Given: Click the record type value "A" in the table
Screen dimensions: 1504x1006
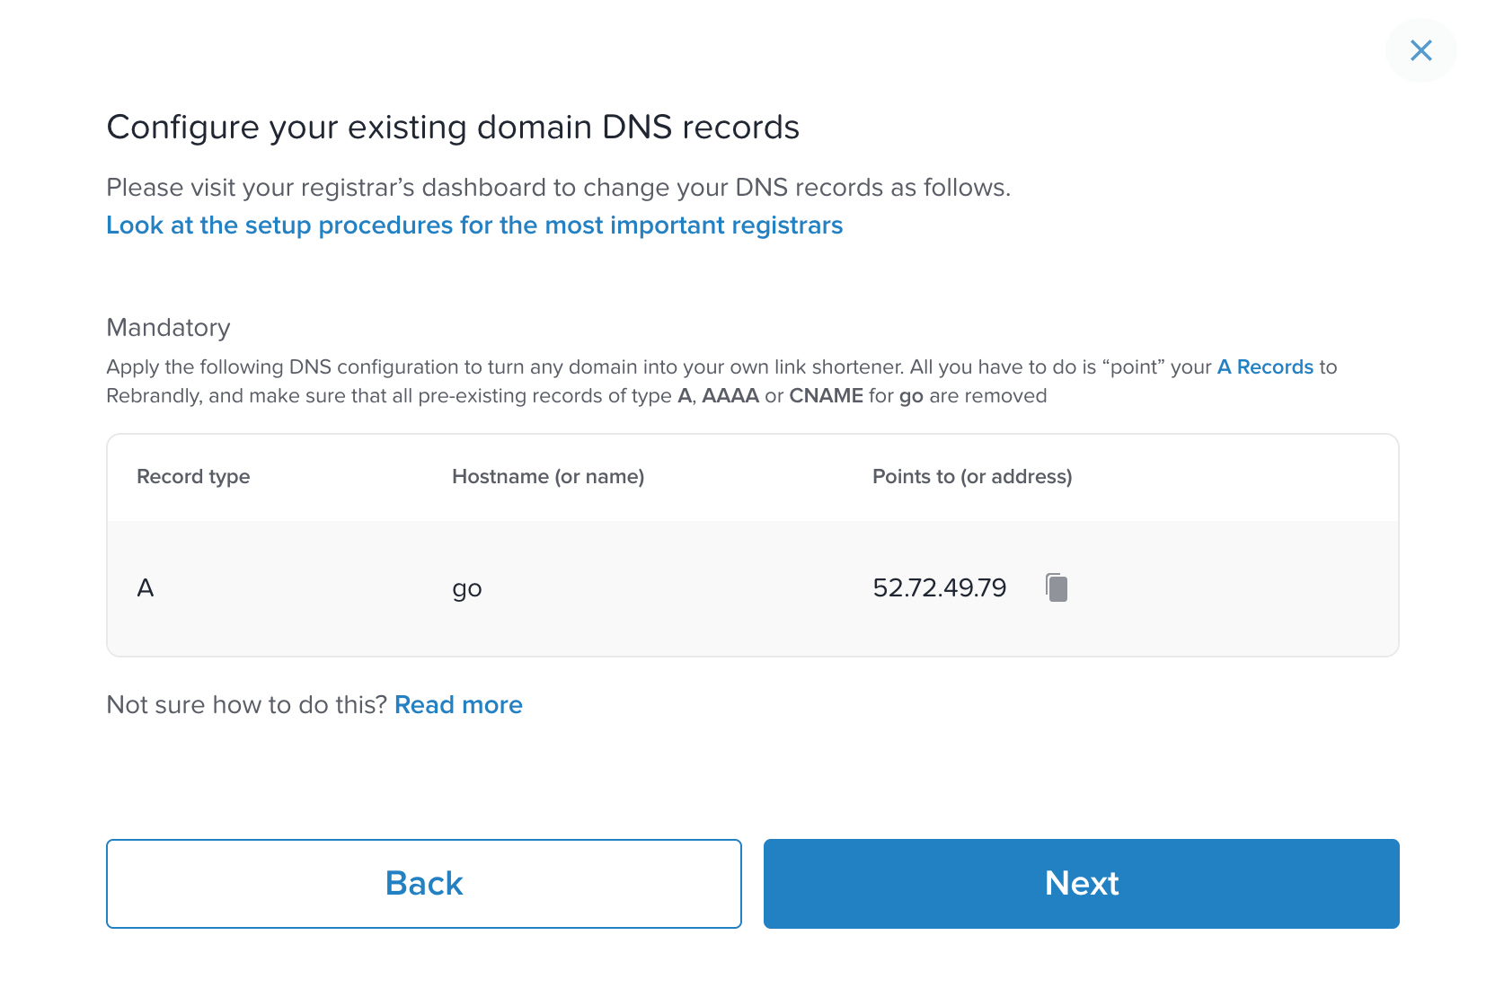Looking at the screenshot, I should tap(146, 588).
